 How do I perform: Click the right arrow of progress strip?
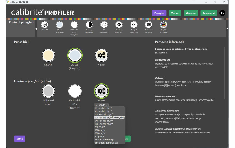pyautogui.click(x=227, y=28)
